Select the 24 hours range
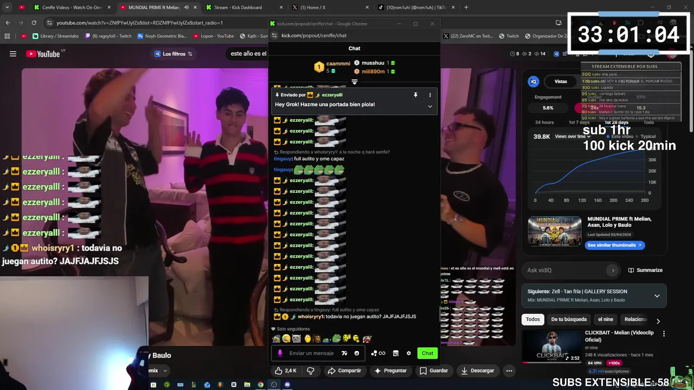The height and width of the screenshot is (390, 694). [x=544, y=122]
